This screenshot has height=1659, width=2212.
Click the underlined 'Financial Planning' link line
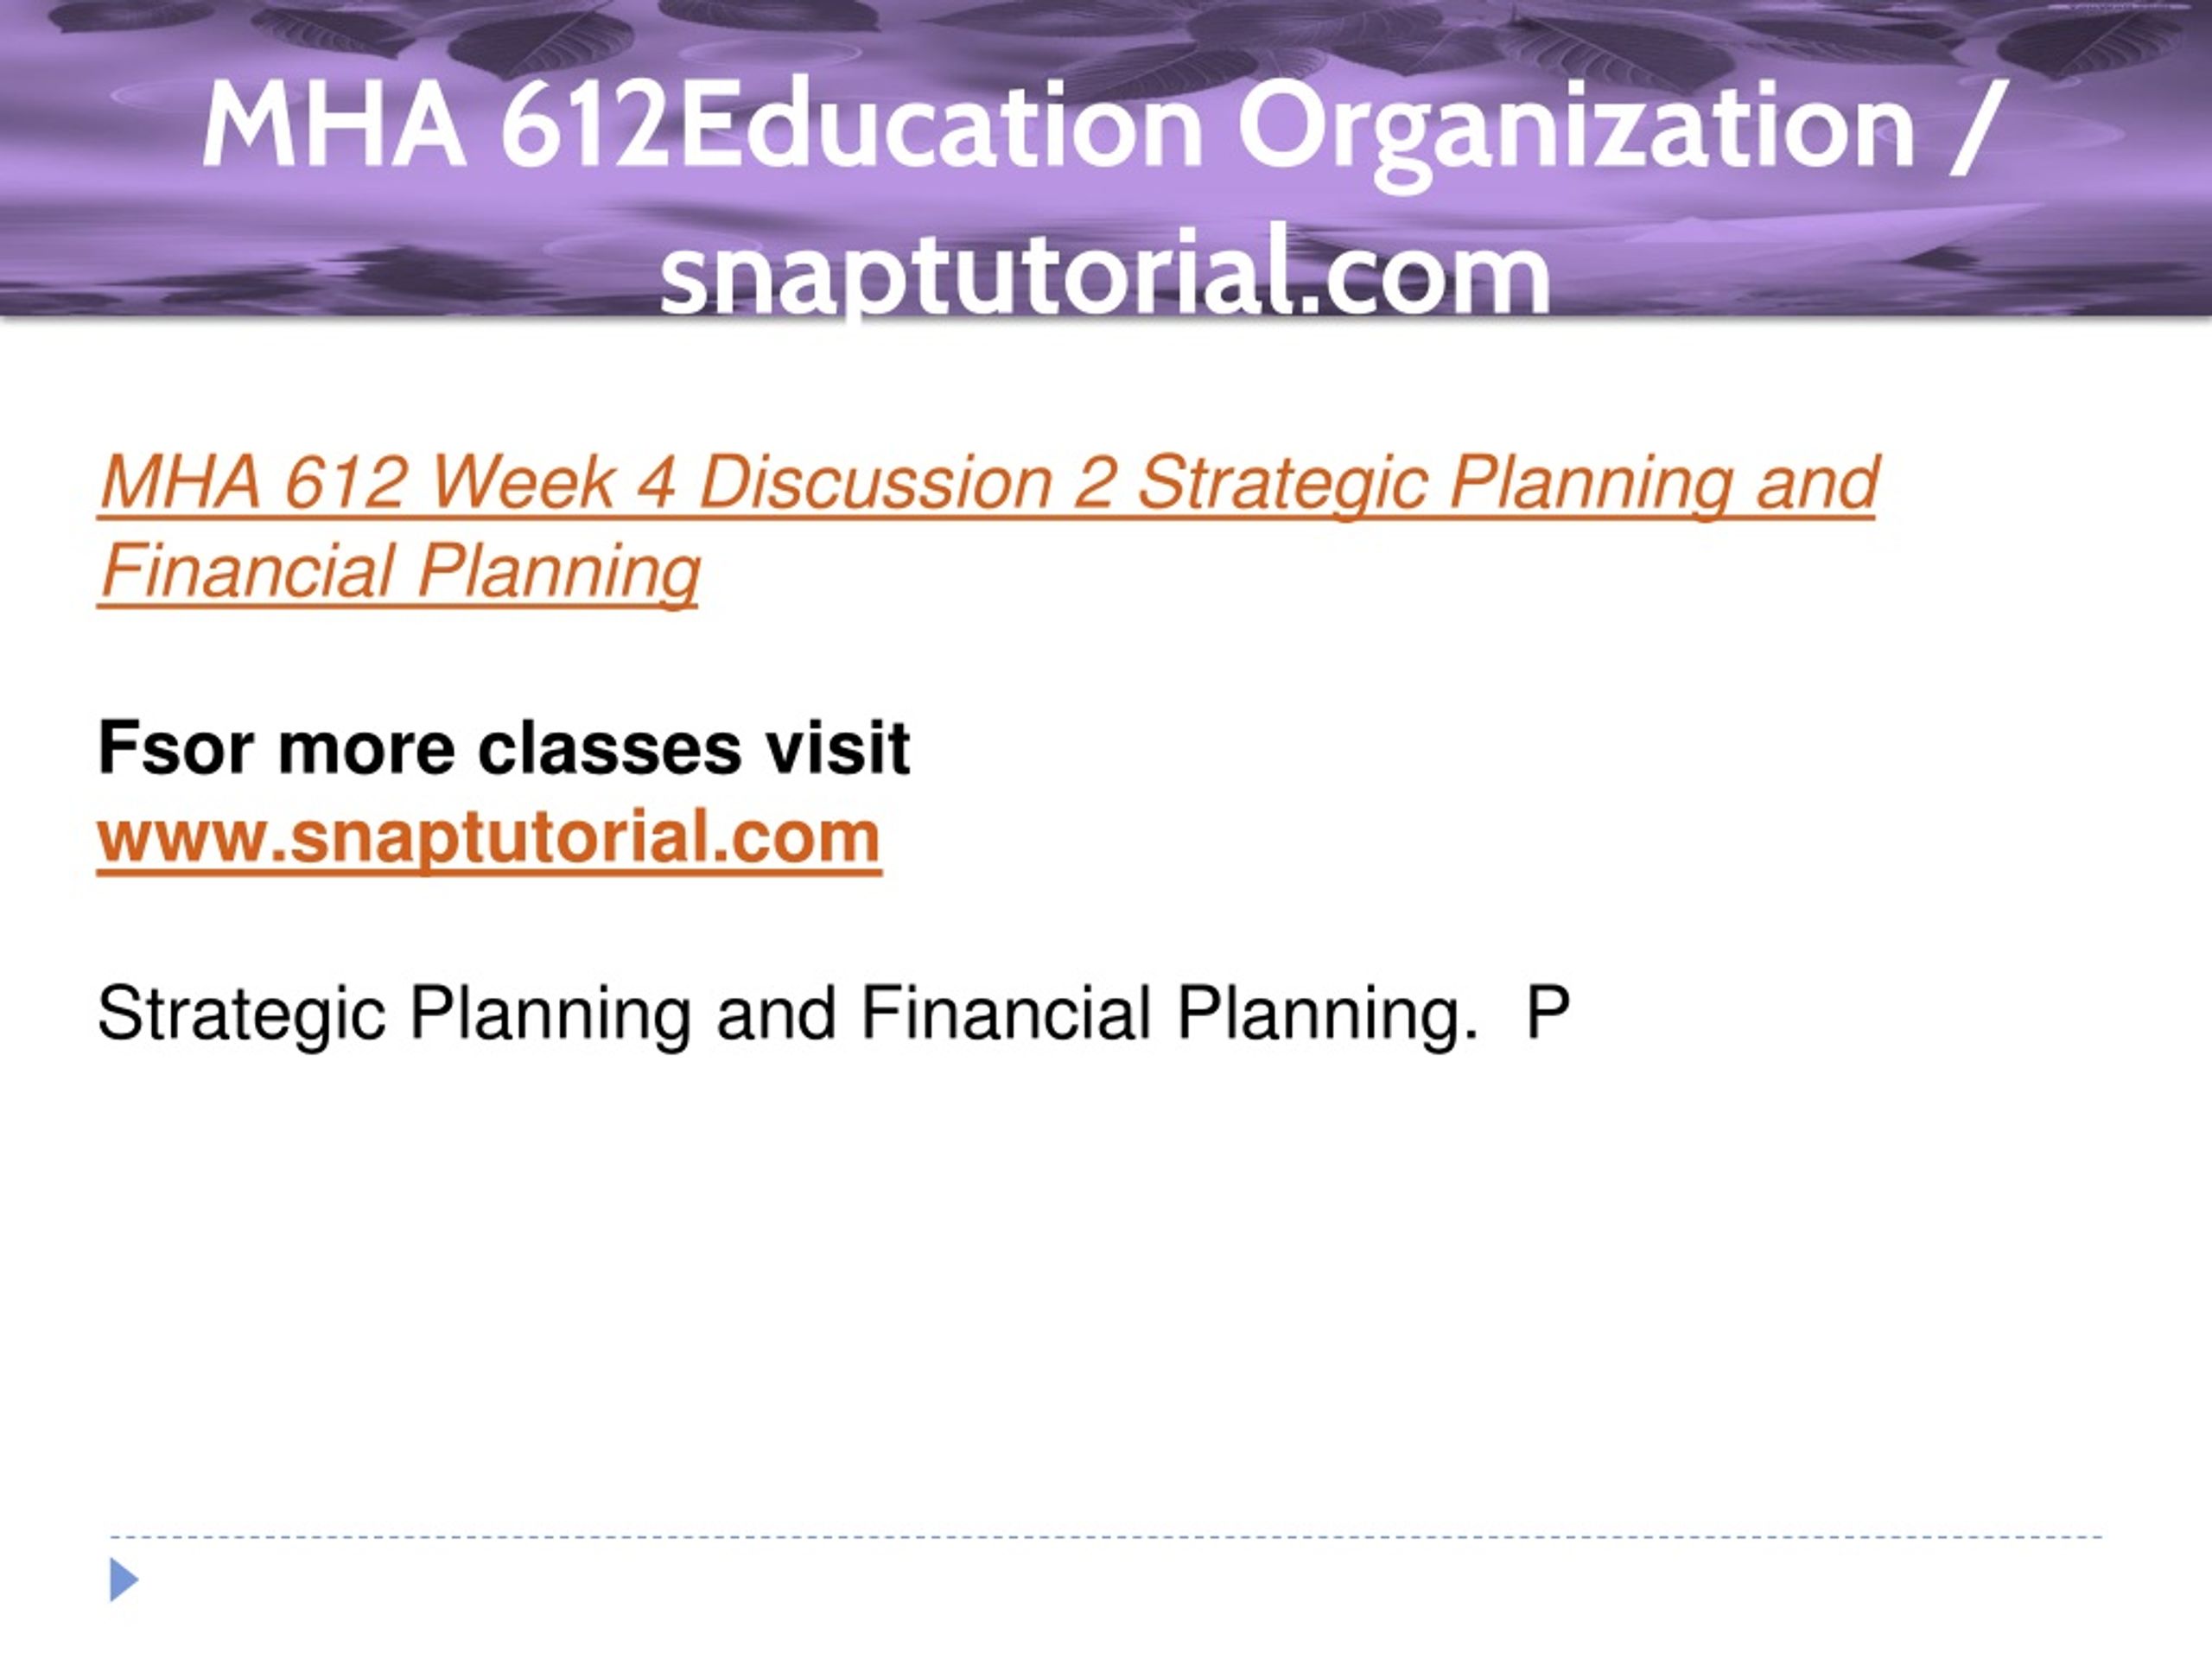[399, 571]
